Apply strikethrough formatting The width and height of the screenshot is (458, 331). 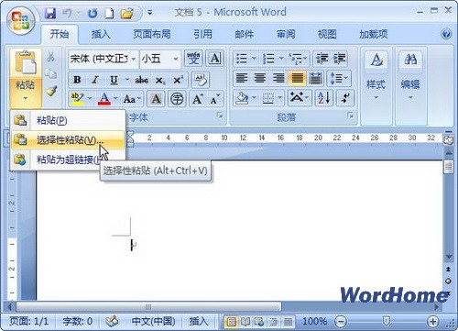click(x=142, y=81)
